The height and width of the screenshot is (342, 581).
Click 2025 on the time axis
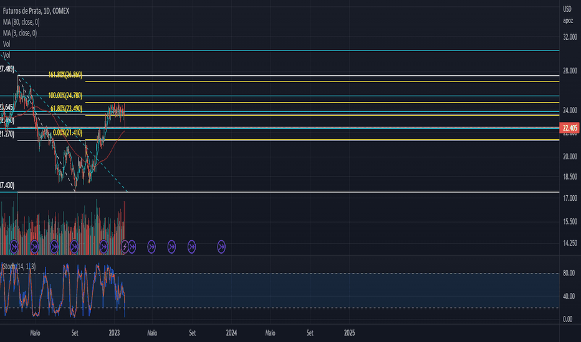[x=350, y=333]
